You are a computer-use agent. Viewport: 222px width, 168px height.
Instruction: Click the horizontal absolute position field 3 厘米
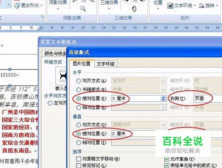pos(136,98)
